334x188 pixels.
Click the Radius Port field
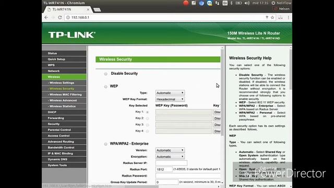pyautogui.click(x=164, y=169)
